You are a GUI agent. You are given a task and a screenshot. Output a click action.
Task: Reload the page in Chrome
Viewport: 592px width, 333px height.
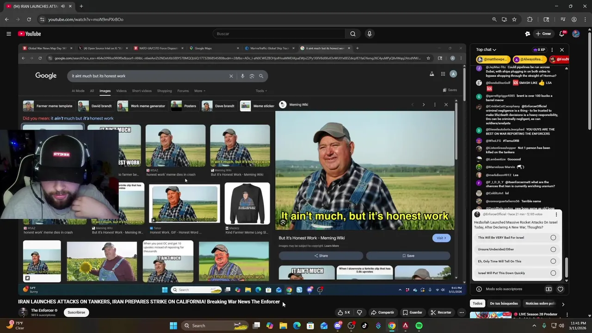29,19
